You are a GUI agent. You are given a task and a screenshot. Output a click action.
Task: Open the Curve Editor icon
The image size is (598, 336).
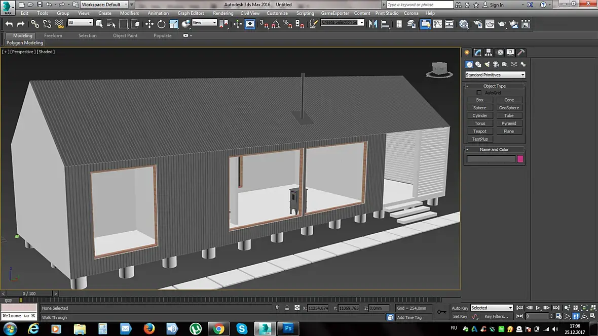pos(437,24)
